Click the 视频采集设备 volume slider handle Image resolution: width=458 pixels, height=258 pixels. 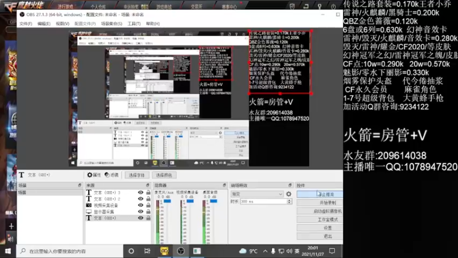tap(190, 201)
